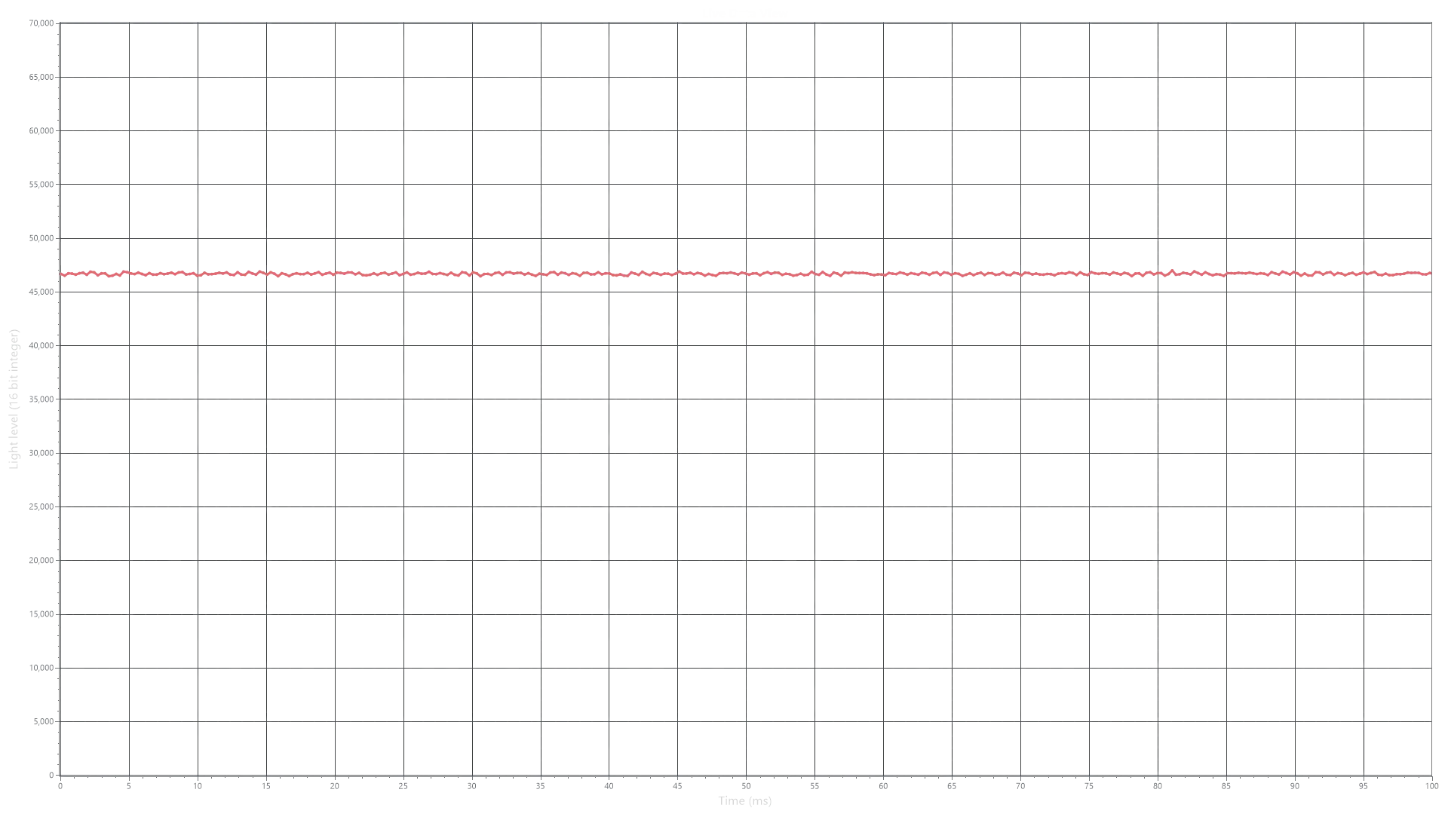Click the second y-axis tick label from top
The image size is (1448, 814).
click(x=40, y=78)
